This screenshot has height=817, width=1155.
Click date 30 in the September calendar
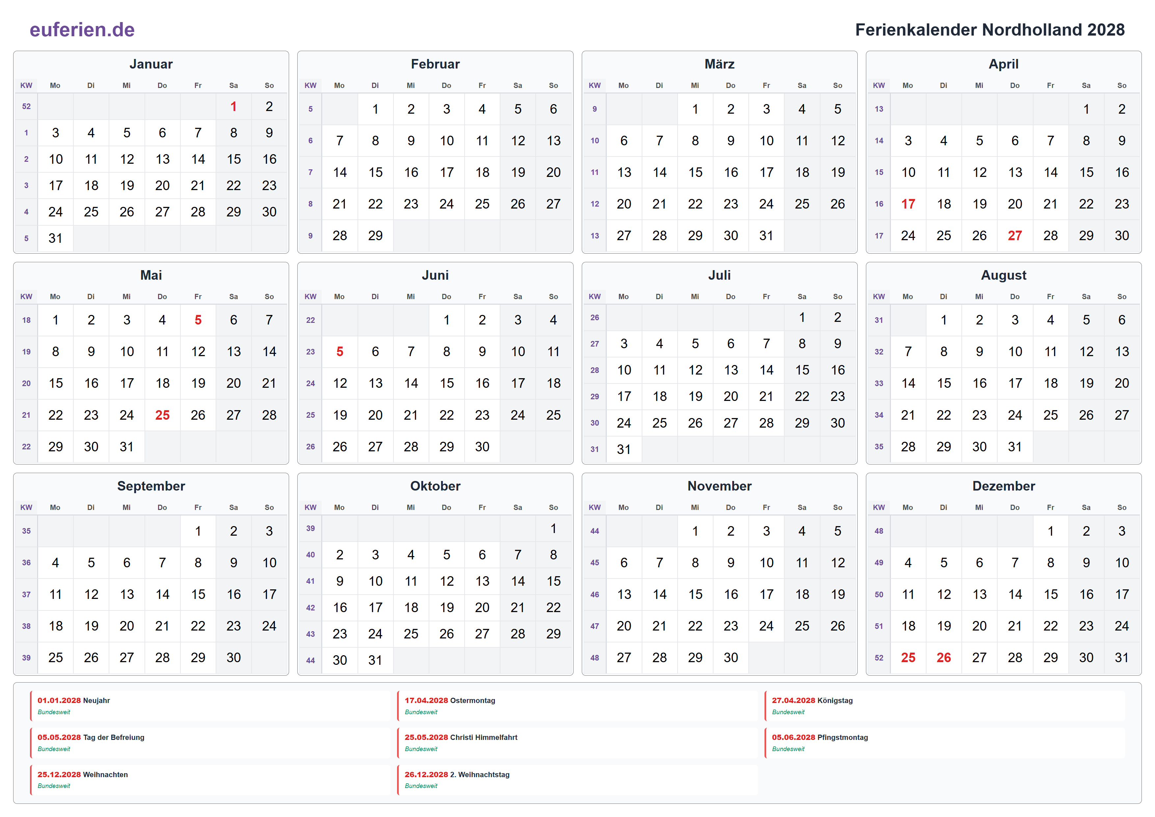click(233, 658)
